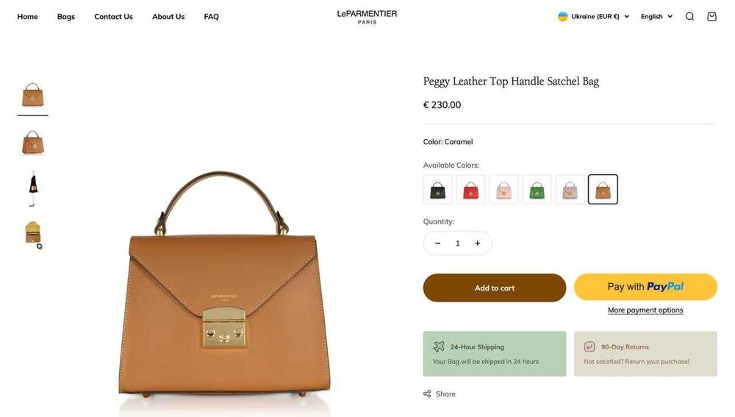This screenshot has width=735, height=417.
Task: View the model wearing bag thumbnail
Action: tap(33, 188)
